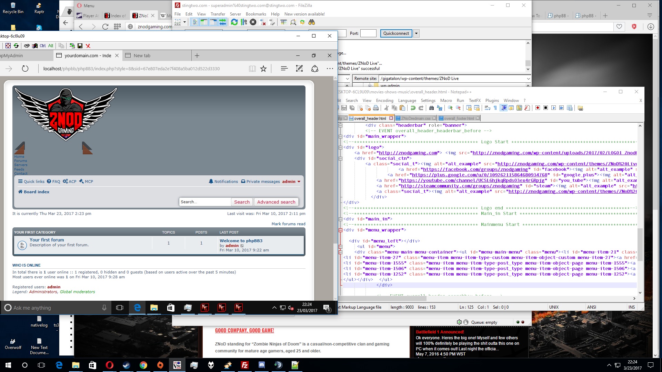Image resolution: width=662 pixels, height=372 pixels.
Task: Switch to ZNoDredmain.css tab
Action: (415, 118)
